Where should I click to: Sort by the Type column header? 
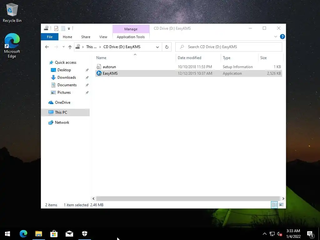(239, 58)
